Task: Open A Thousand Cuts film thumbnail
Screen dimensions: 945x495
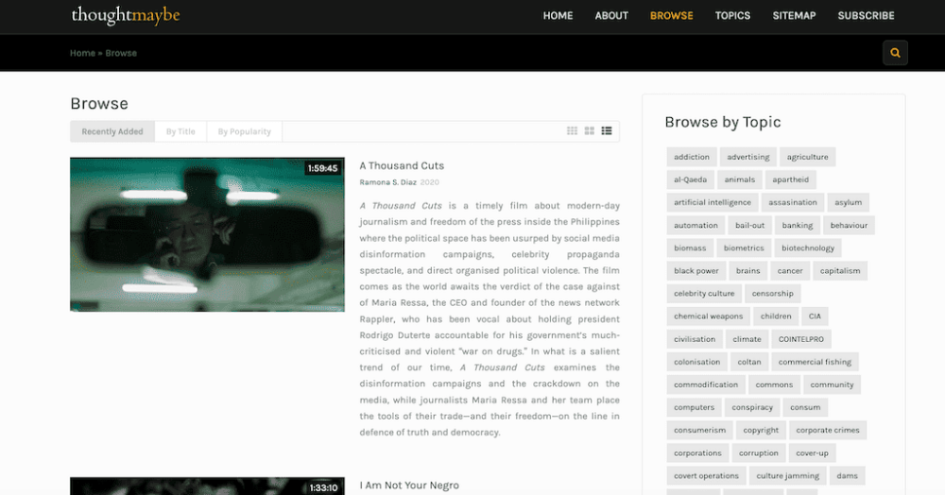Action: point(207,234)
